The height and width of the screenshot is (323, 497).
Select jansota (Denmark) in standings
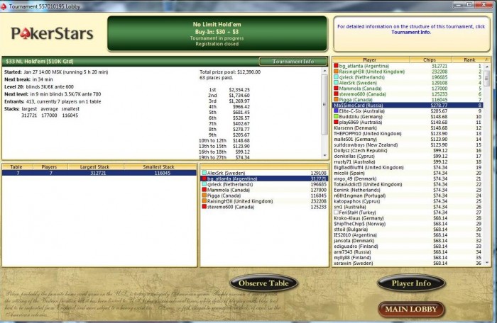(x=408, y=241)
